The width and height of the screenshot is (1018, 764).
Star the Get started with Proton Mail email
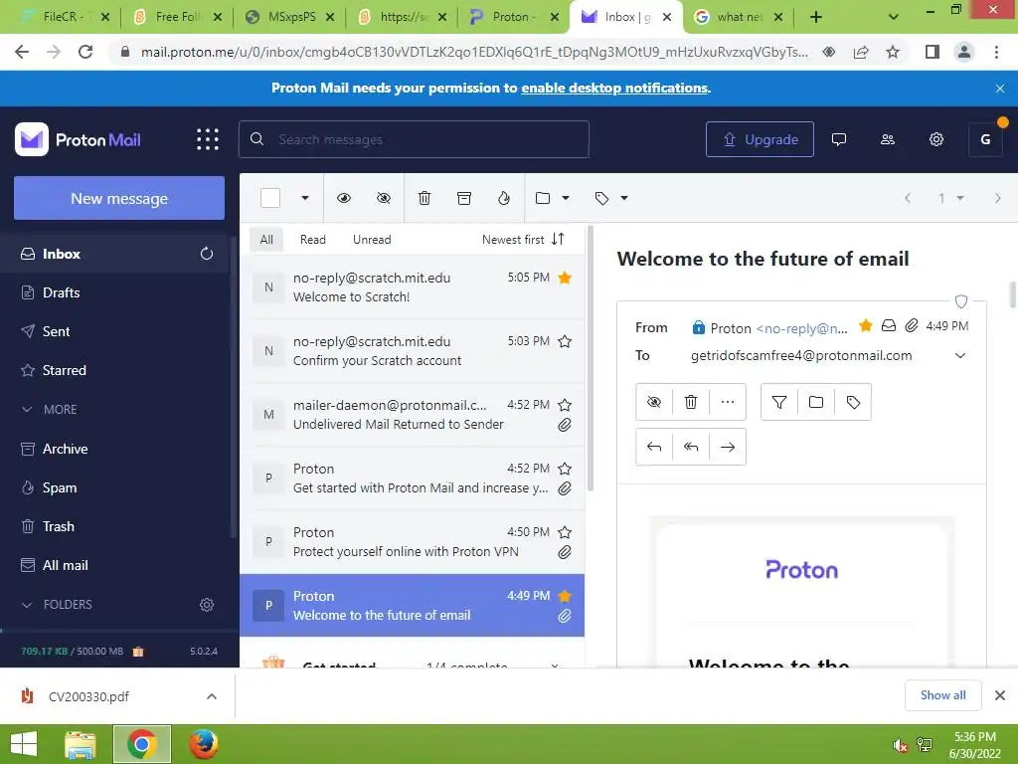(x=565, y=470)
